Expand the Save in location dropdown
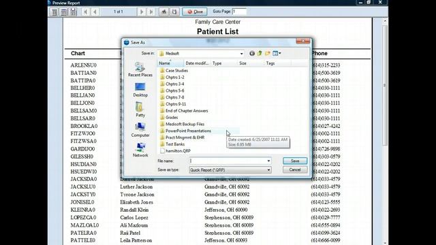436x245 pixels. click(241, 54)
